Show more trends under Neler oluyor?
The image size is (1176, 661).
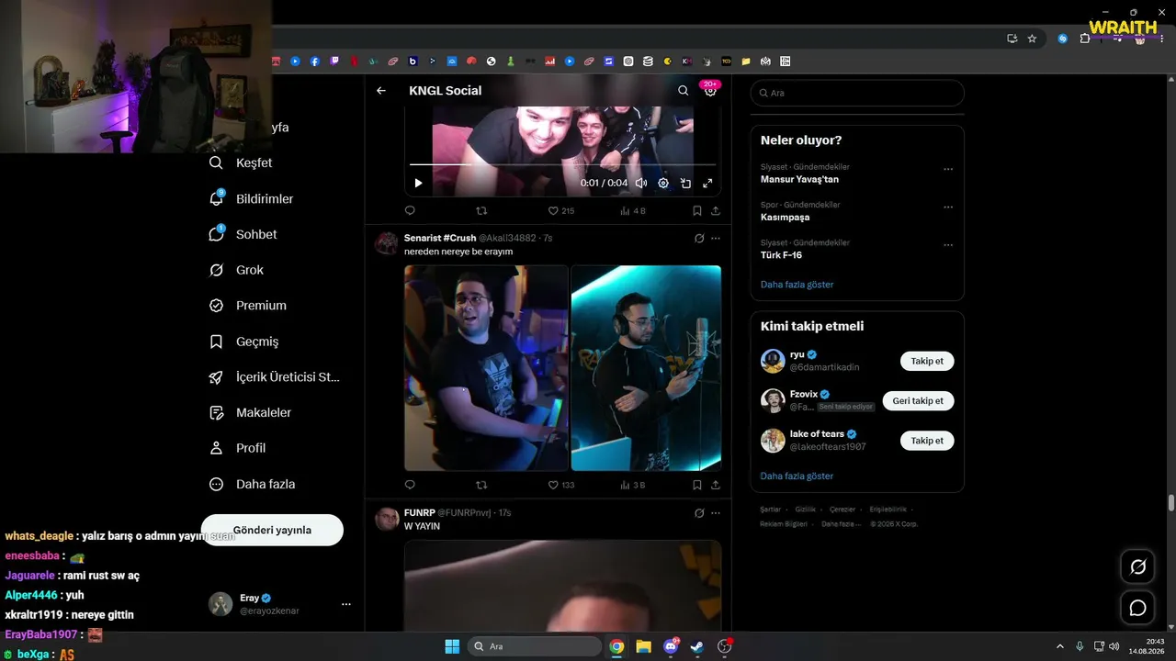click(x=797, y=285)
